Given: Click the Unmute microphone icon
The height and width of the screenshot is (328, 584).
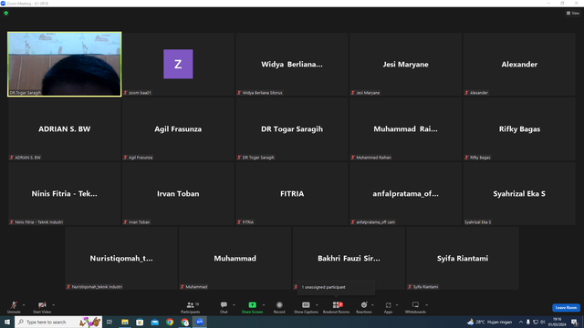Looking at the screenshot, I should click(14, 305).
